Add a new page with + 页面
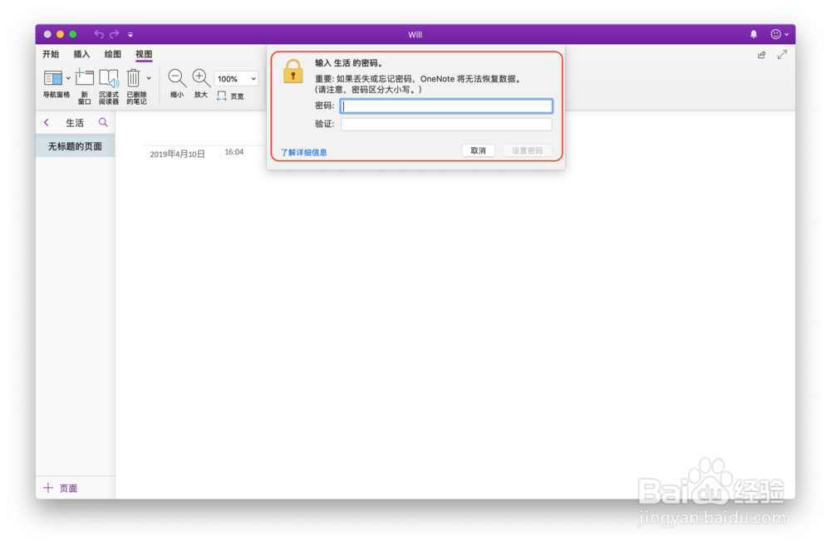Screen dimensions: 831x546 coord(61,488)
